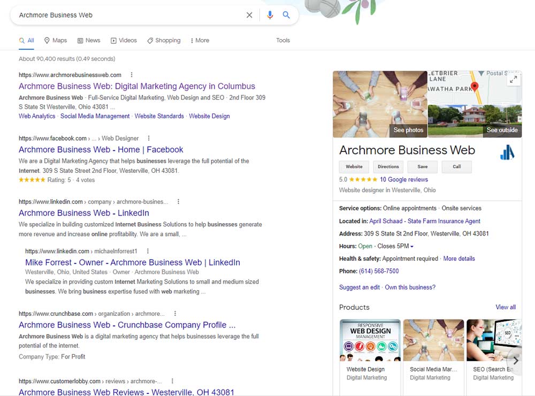Open the Website Design product card
This screenshot has height=396, width=535.
click(370, 357)
